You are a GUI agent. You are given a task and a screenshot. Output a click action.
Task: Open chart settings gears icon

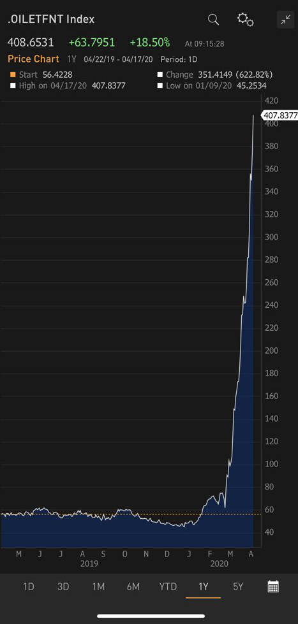point(246,20)
